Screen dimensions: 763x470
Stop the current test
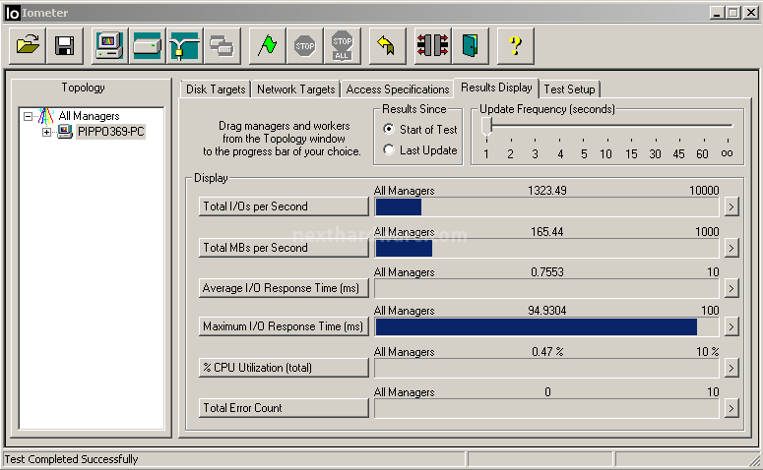click(305, 45)
